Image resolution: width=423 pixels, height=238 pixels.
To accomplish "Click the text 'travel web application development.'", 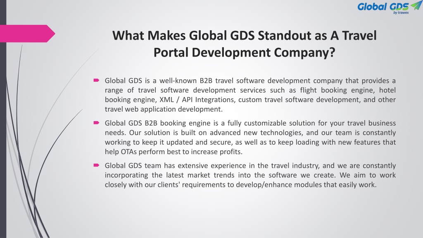I will click(164, 109).
